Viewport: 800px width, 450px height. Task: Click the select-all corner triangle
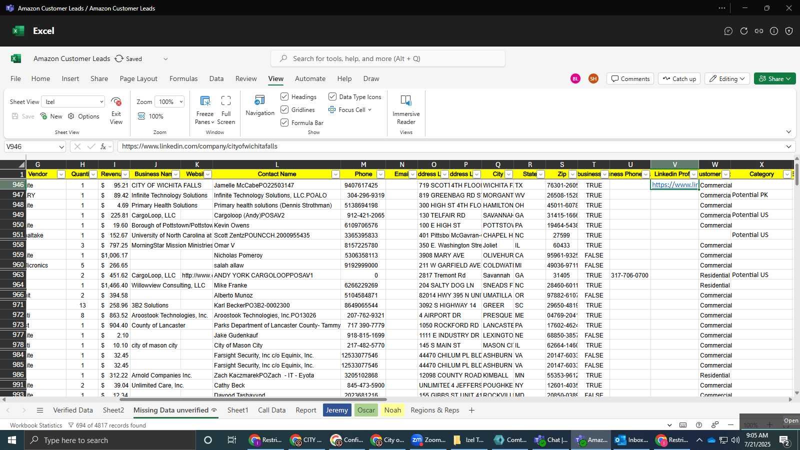point(21,164)
